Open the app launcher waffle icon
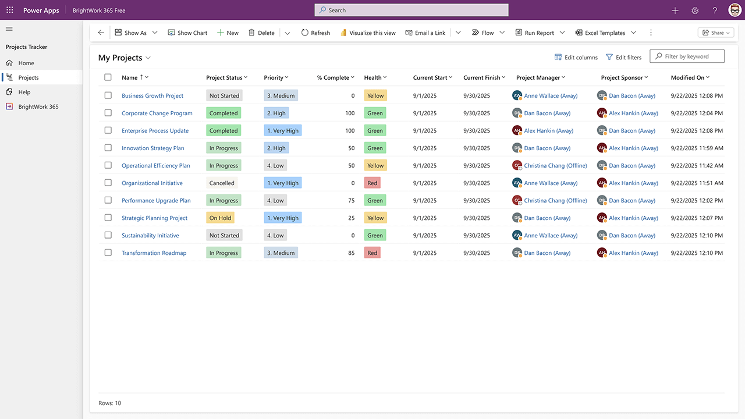 [x=10, y=10]
